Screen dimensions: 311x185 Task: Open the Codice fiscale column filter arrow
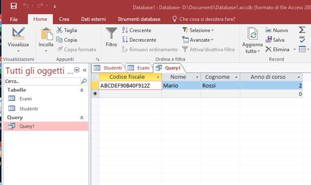[158, 77]
